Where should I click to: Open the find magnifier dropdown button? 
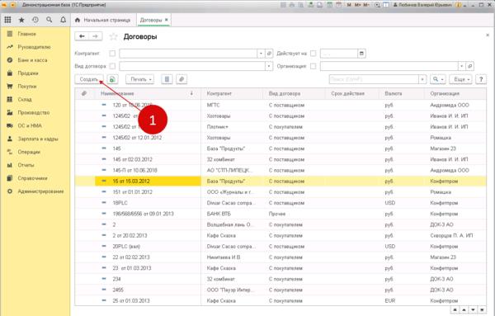[438, 79]
